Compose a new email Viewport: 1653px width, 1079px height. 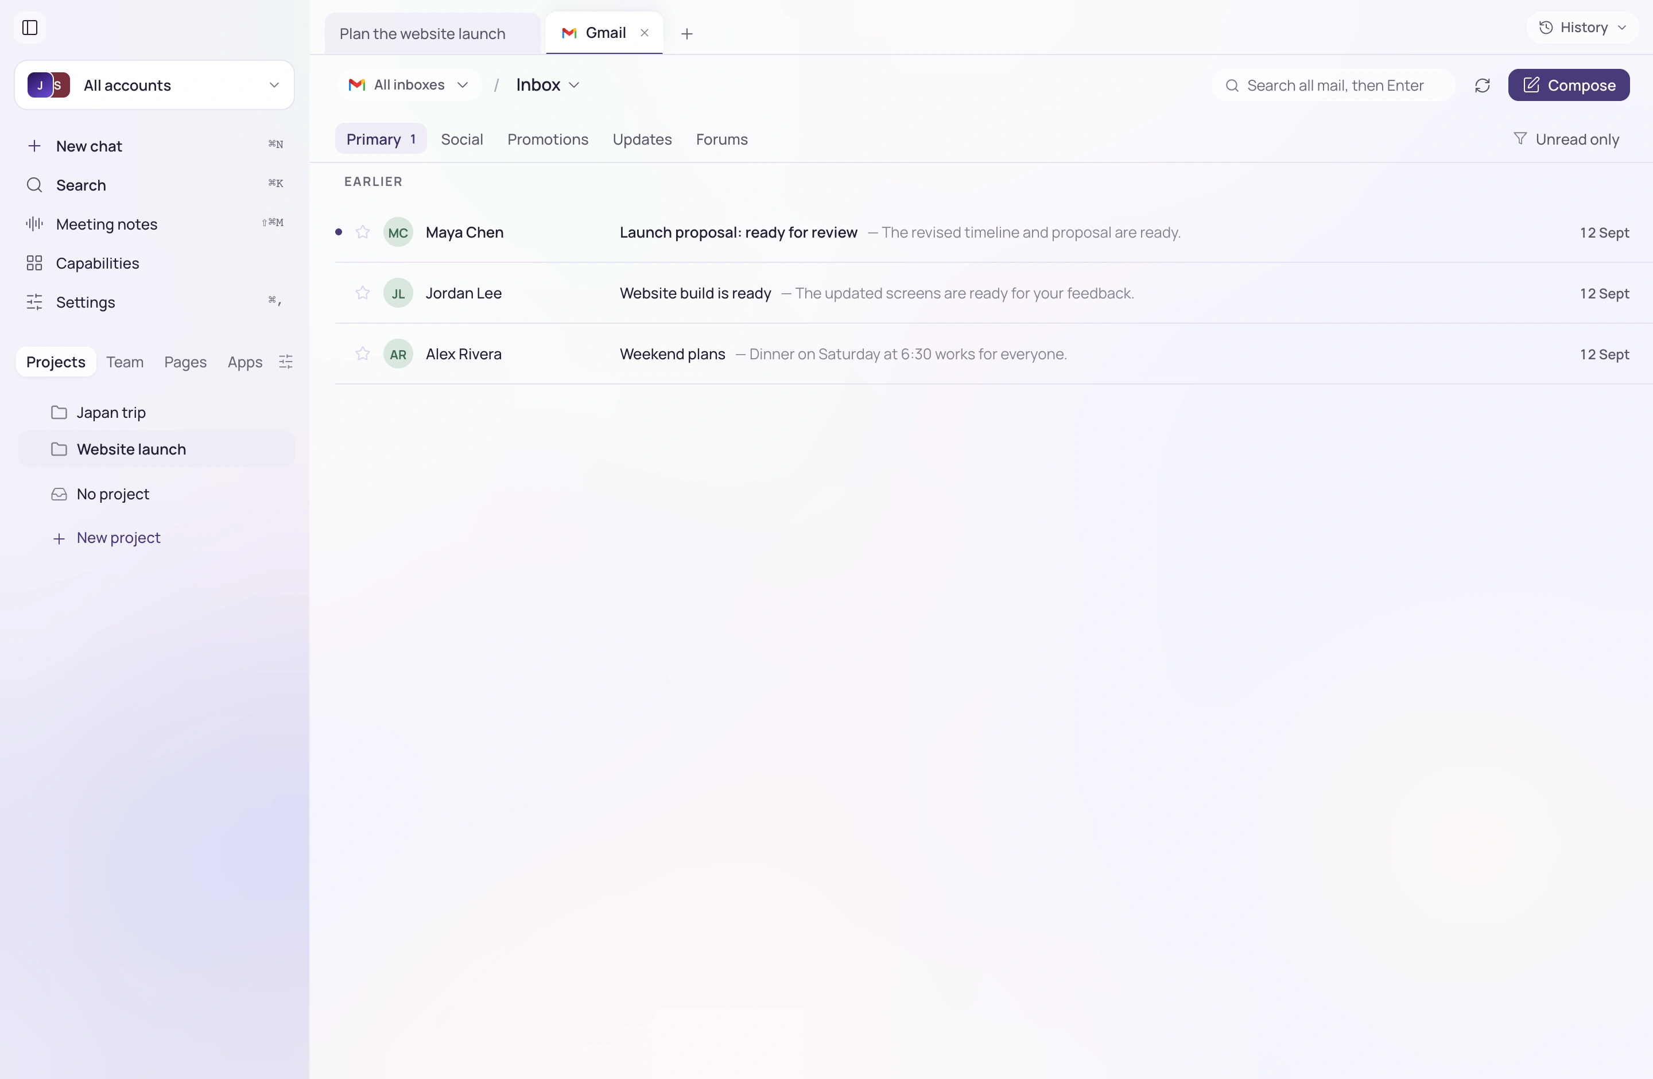click(x=1569, y=86)
